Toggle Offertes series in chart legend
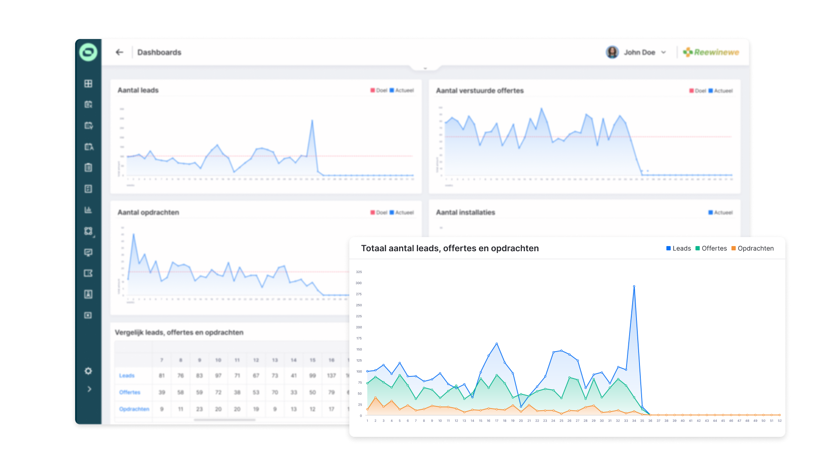Viewport: 824px width, 463px height. (711, 249)
